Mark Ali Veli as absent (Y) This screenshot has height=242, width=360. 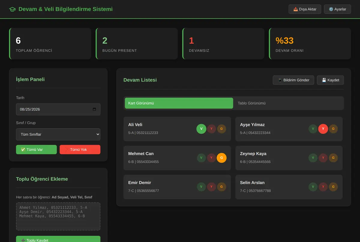point(211,129)
